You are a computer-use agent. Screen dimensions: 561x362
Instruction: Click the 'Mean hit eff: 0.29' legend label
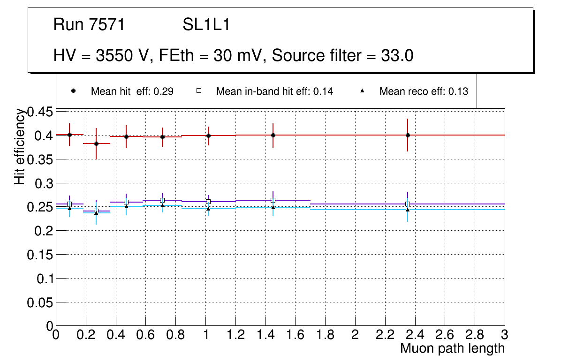tap(132, 91)
